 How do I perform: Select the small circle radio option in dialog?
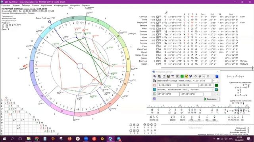[x=204, y=76]
